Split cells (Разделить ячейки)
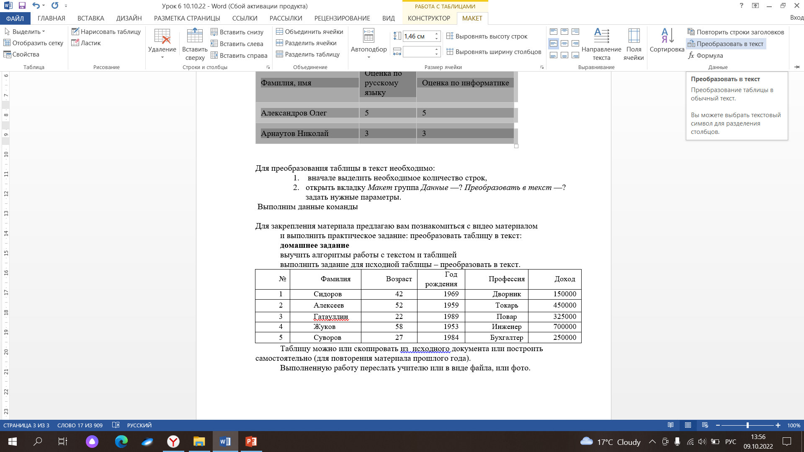Viewport: 804px width, 452px height. click(x=306, y=43)
